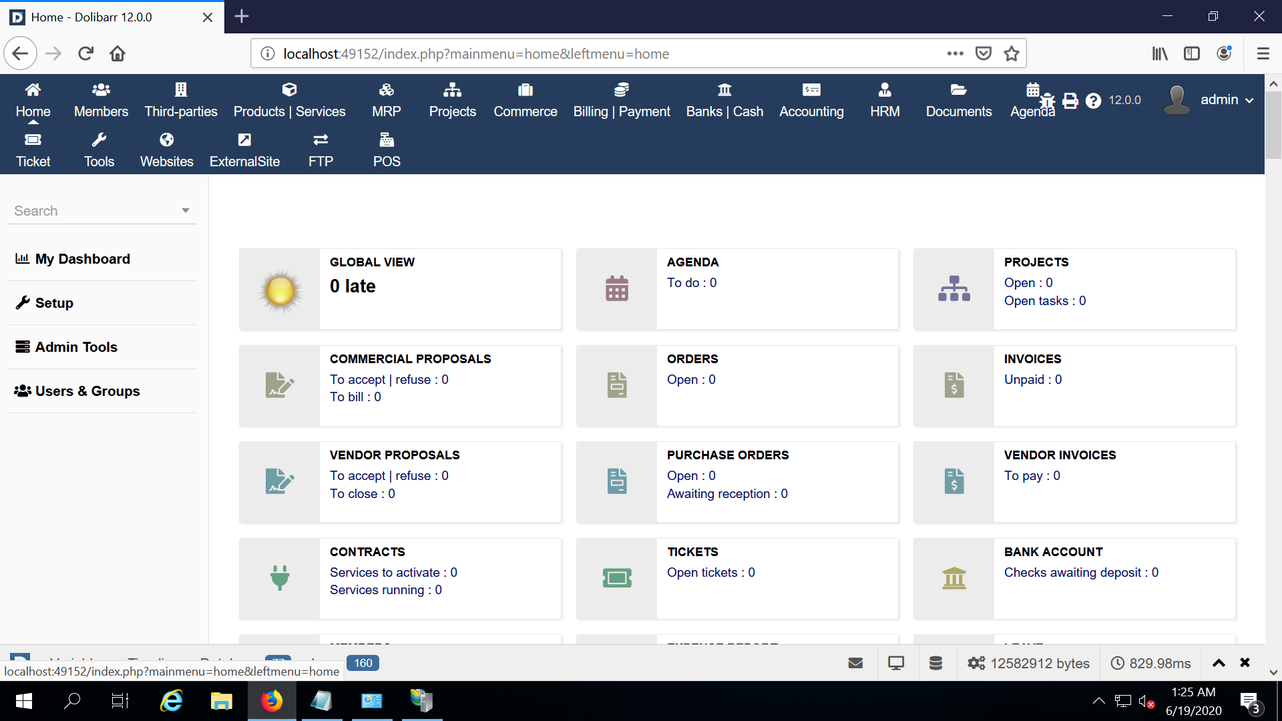The width and height of the screenshot is (1282, 721).
Task: Open Setup in left sidebar
Action: click(54, 303)
